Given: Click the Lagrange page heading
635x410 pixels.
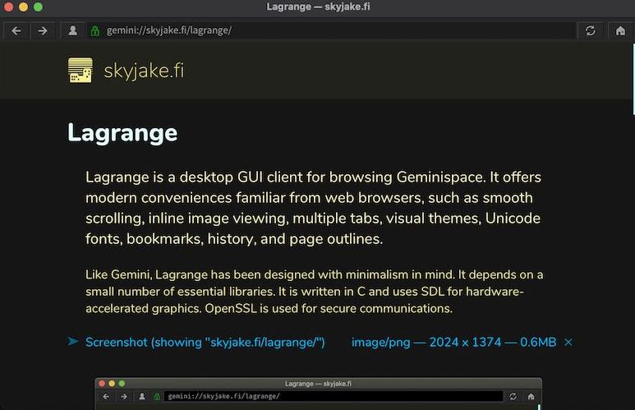Looking at the screenshot, I should pyautogui.click(x=122, y=133).
